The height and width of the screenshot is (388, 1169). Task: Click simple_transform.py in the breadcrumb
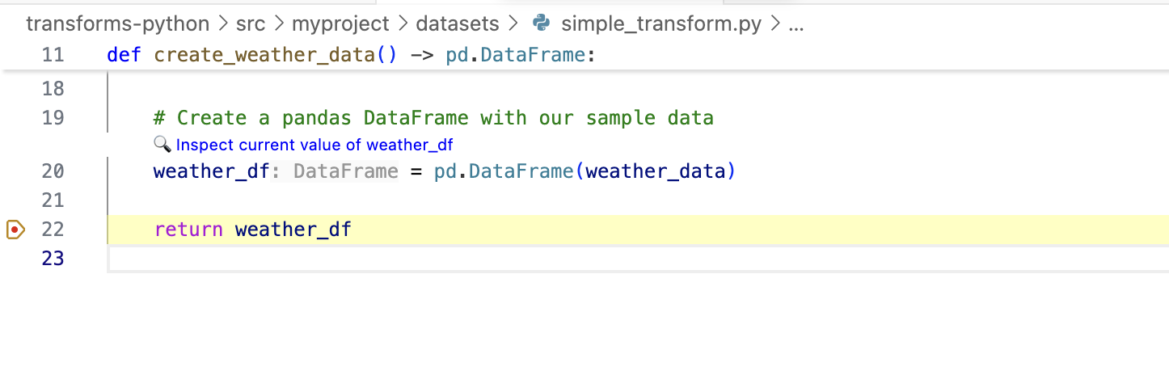[661, 23]
